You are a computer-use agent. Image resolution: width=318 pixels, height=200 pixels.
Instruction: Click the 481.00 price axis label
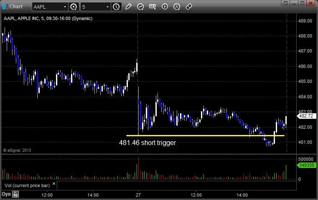[x=305, y=142]
